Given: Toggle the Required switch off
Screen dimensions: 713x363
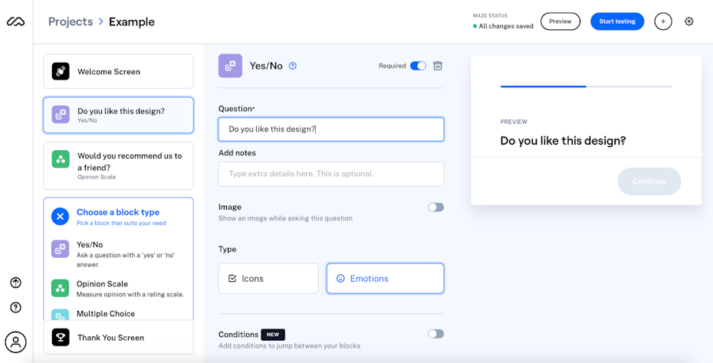Looking at the screenshot, I should coord(418,66).
